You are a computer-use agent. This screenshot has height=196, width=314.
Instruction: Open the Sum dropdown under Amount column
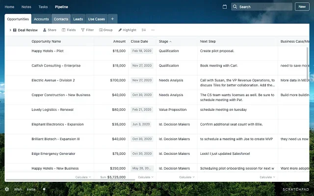point(113,177)
